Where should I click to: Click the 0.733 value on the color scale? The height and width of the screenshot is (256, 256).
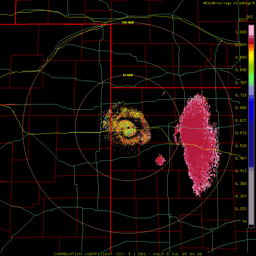[241, 95]
